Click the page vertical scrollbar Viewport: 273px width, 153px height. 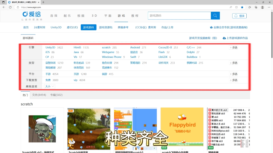[272, 35]
